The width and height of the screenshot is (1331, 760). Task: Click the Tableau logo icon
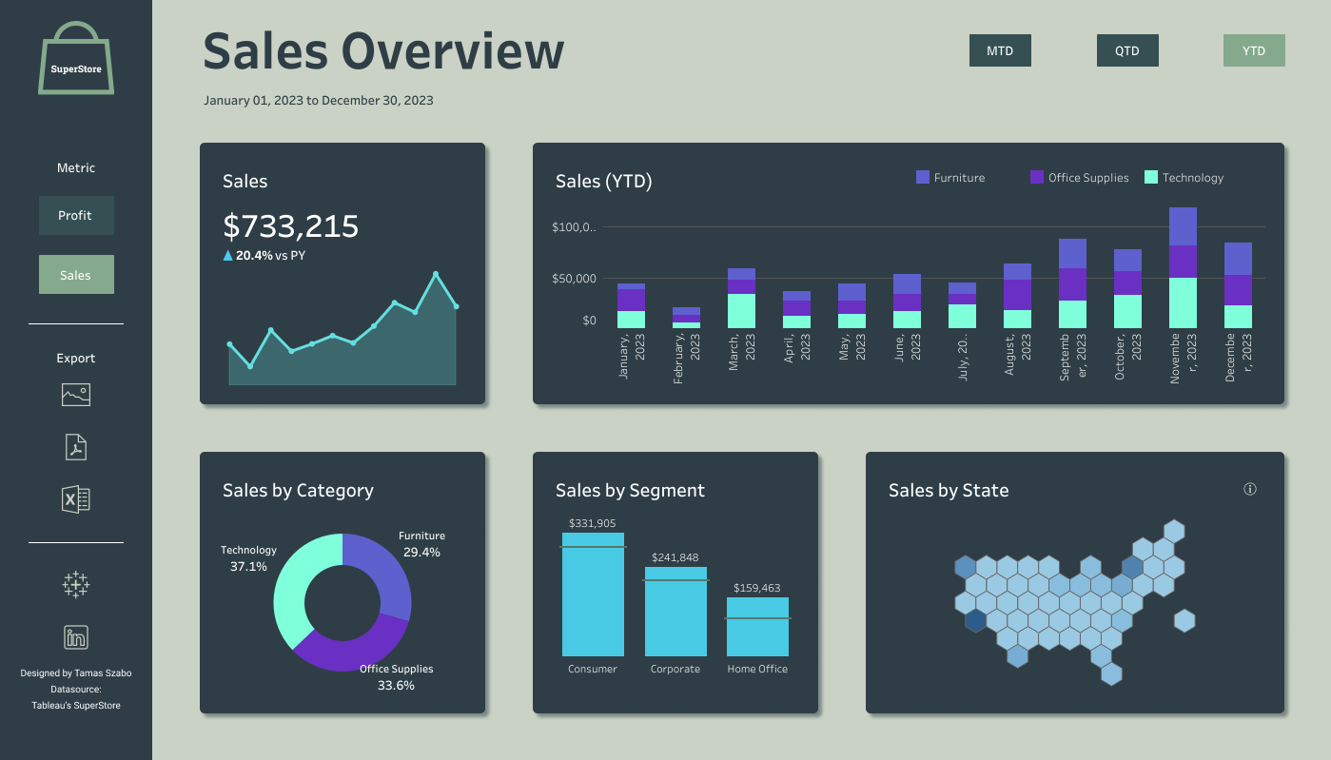75,584
